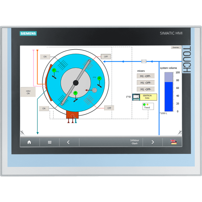The image size is (202, 202).
Task: Click the system volume level bar
Action: pos(169,92)
